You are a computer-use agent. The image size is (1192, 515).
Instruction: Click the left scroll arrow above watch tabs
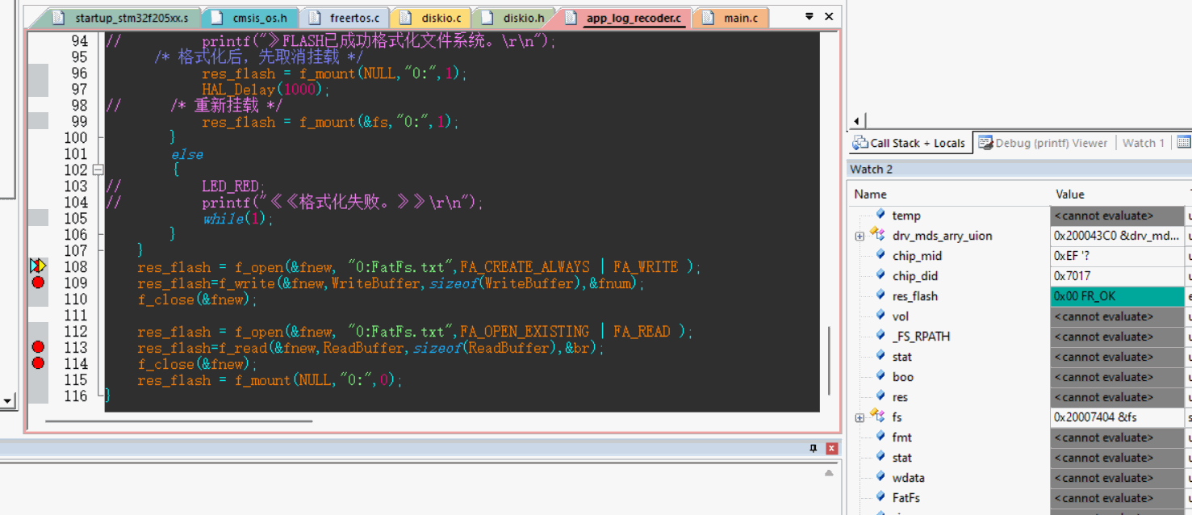click(x=856, y=121)
